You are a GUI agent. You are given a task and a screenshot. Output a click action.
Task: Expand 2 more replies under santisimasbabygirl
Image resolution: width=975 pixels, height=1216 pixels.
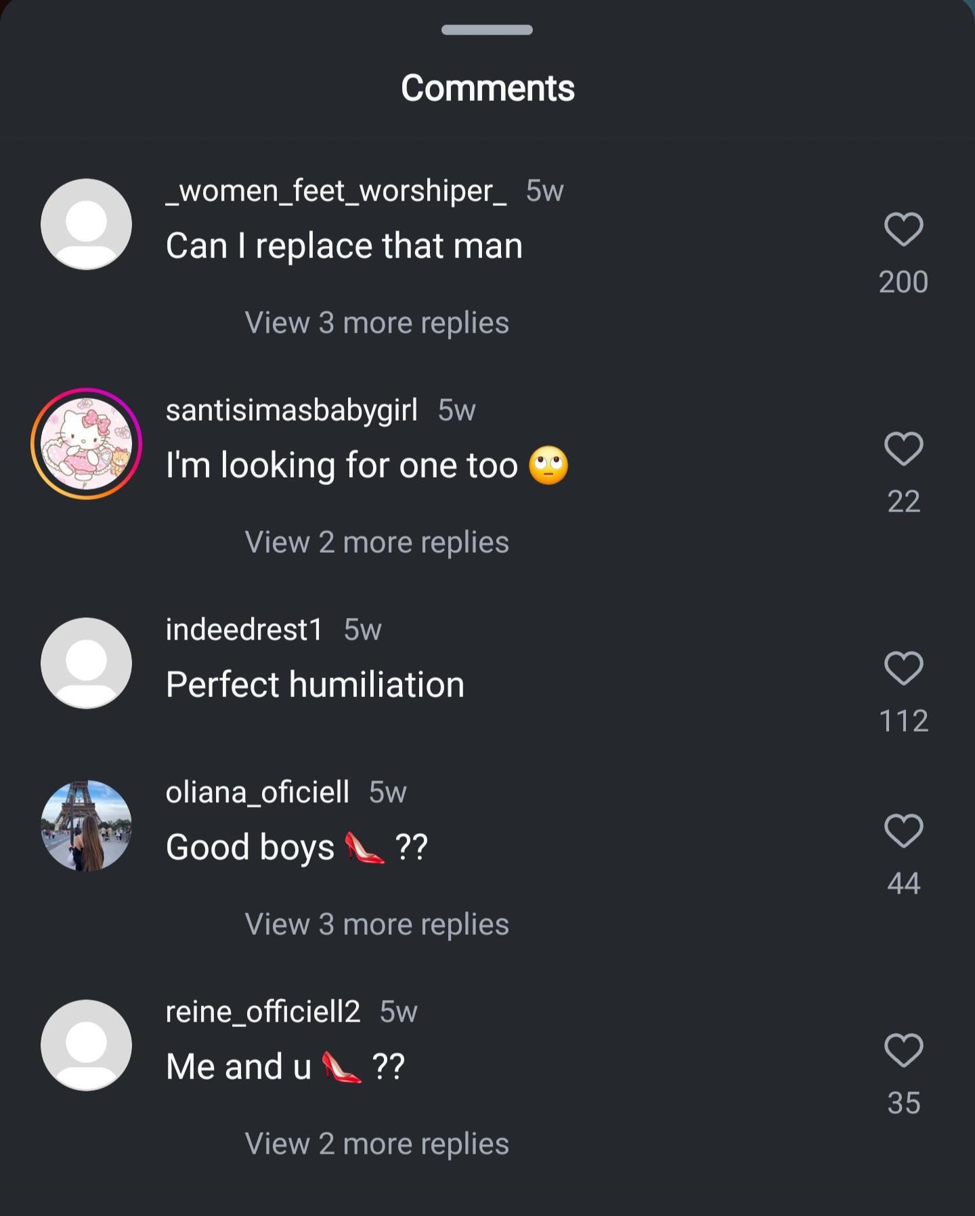(376, 543)
